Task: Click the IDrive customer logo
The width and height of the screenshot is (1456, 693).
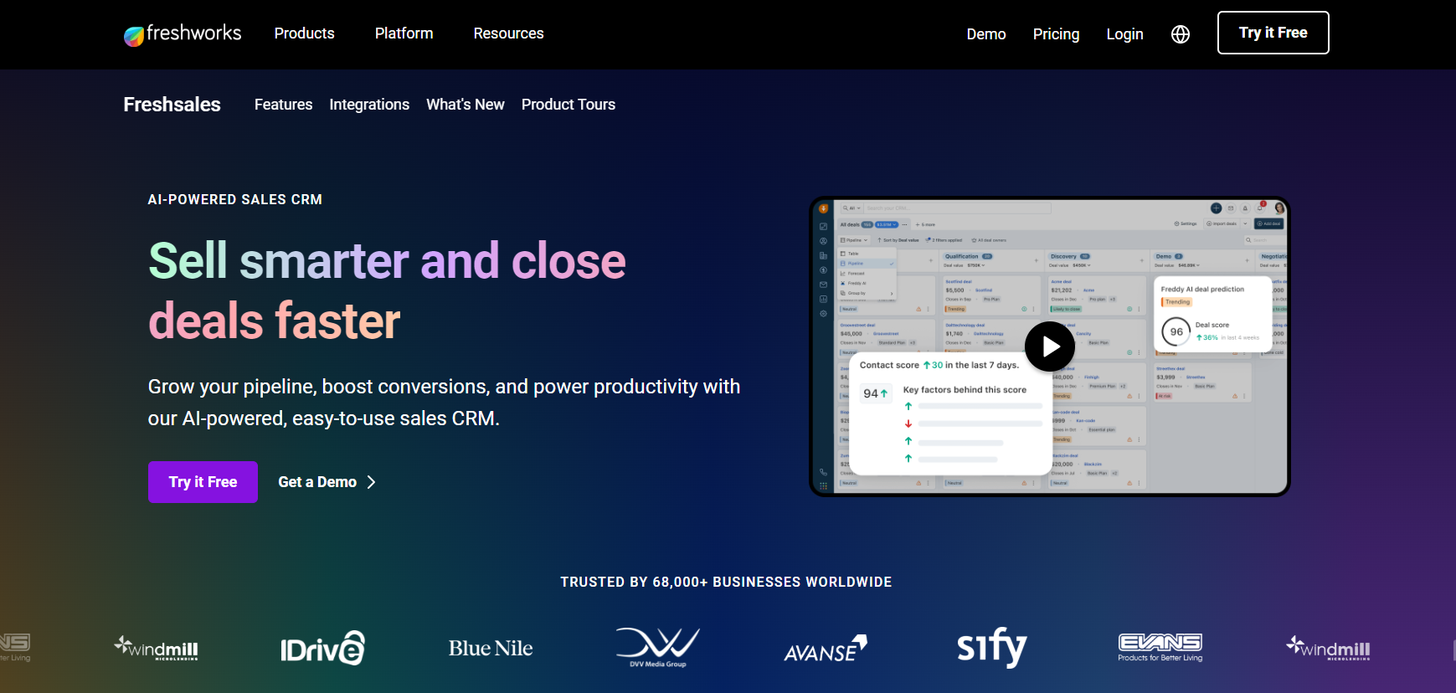Action: point(323,648)
